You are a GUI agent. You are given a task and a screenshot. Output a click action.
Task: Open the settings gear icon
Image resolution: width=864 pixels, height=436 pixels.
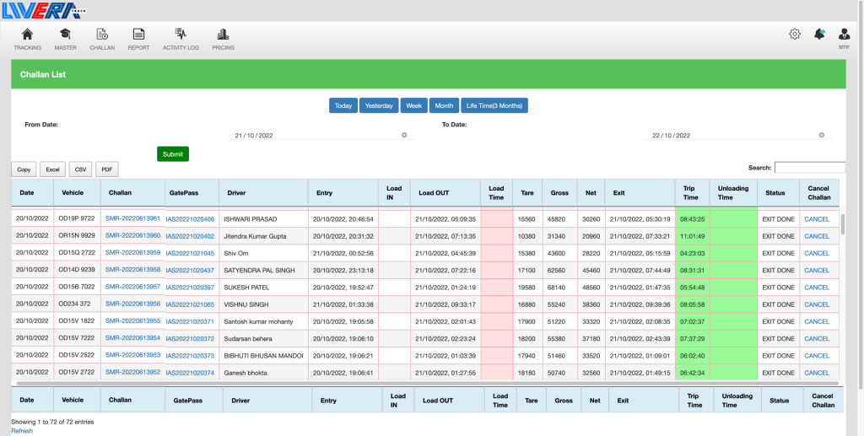tap(794, 35)
